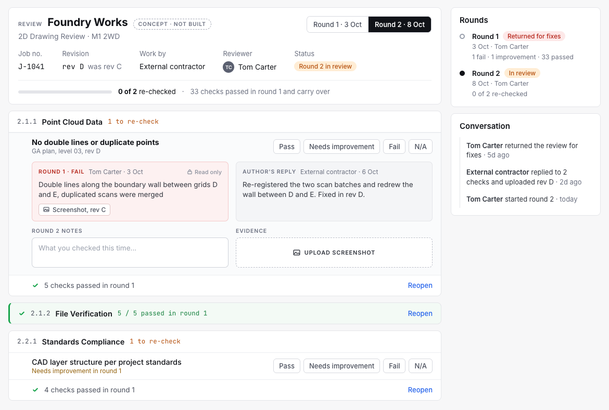Screen dimensions: 609x410
Task: Click the J-1041 job number
Action: tap(31, 67)
